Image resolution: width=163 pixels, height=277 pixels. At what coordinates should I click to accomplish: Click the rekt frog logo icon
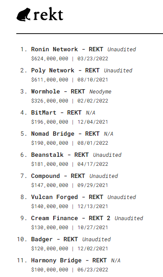click(x=24, y=15)
